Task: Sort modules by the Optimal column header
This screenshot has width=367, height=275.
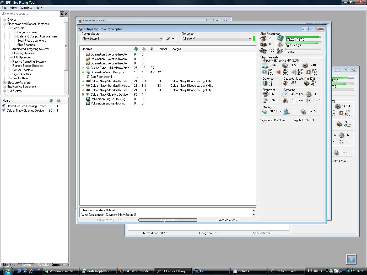Action: [162, 49]
